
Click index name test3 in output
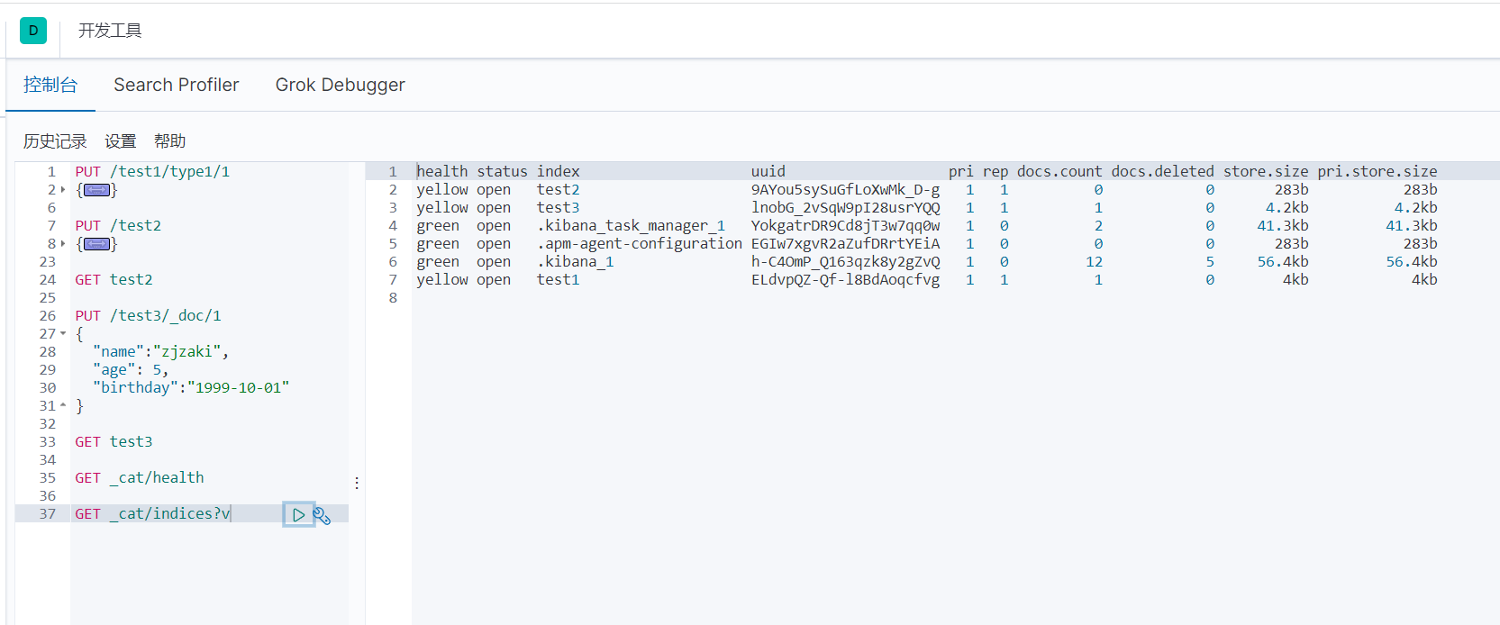pyautogui.click(x=559, y=208)
